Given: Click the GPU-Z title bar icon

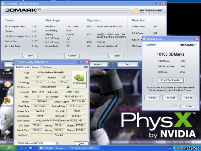Looking at the screenshot, I should point(16,62).
